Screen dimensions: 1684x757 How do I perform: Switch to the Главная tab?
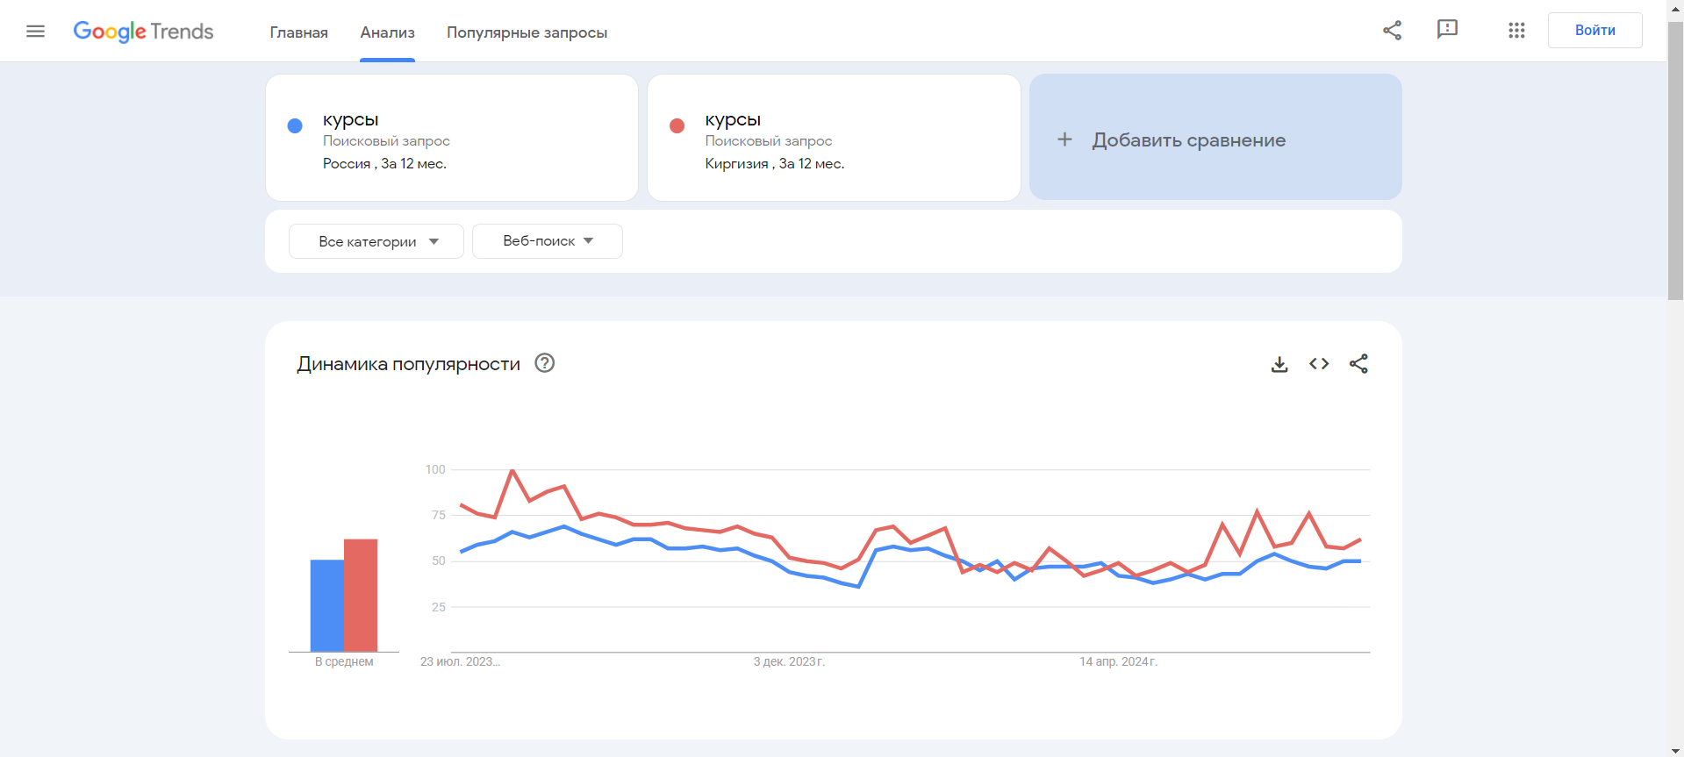tap(298, 32)
